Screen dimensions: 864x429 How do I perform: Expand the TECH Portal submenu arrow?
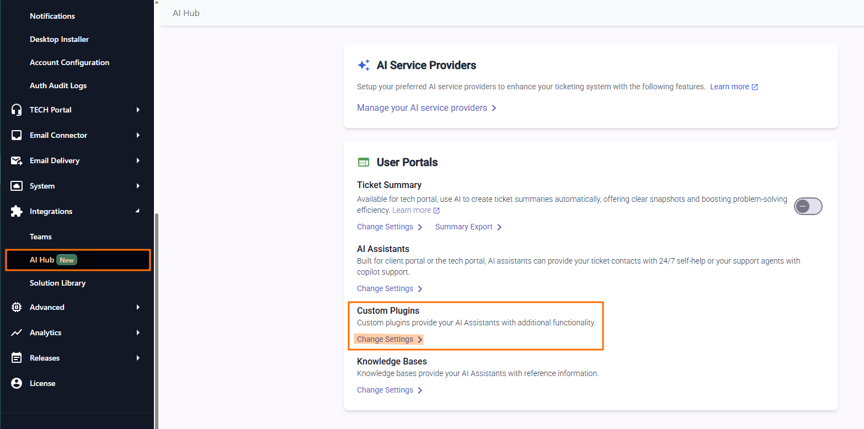click(x=138, y=110)
